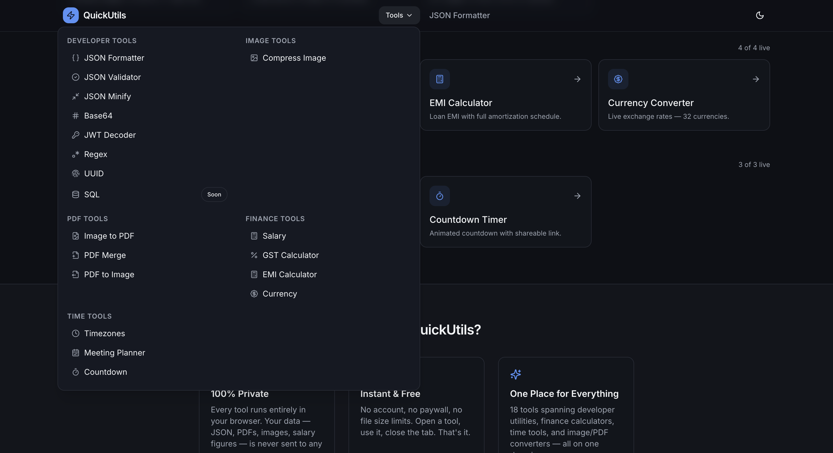Click the '3 of 3 live' status text
The width and height of the screenshot is (833, 453).
coord(754,164)
